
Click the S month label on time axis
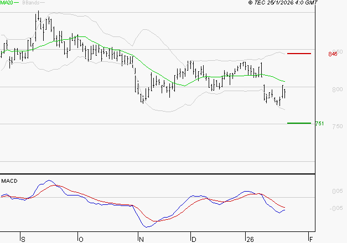[23, 240]
